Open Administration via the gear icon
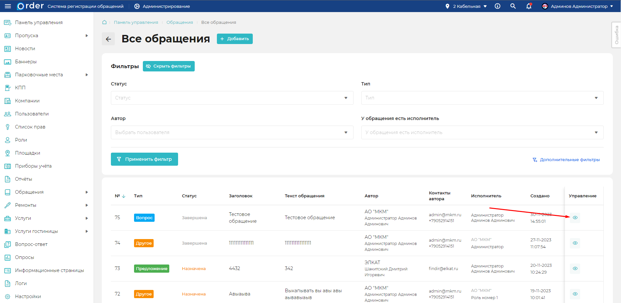The height and width of the screenshot is (303, 621). click(137, 6)
